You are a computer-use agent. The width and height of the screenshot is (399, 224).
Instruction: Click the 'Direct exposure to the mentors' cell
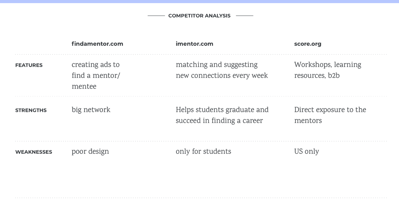[330, 116]
